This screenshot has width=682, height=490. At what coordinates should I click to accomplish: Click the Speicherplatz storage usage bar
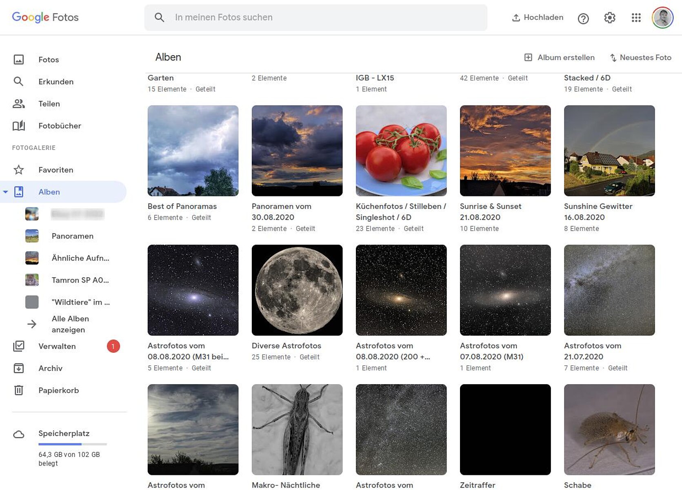(72, 444)
